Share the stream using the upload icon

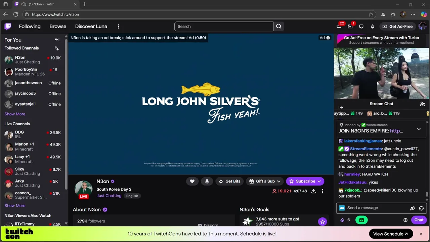[313, 191]
